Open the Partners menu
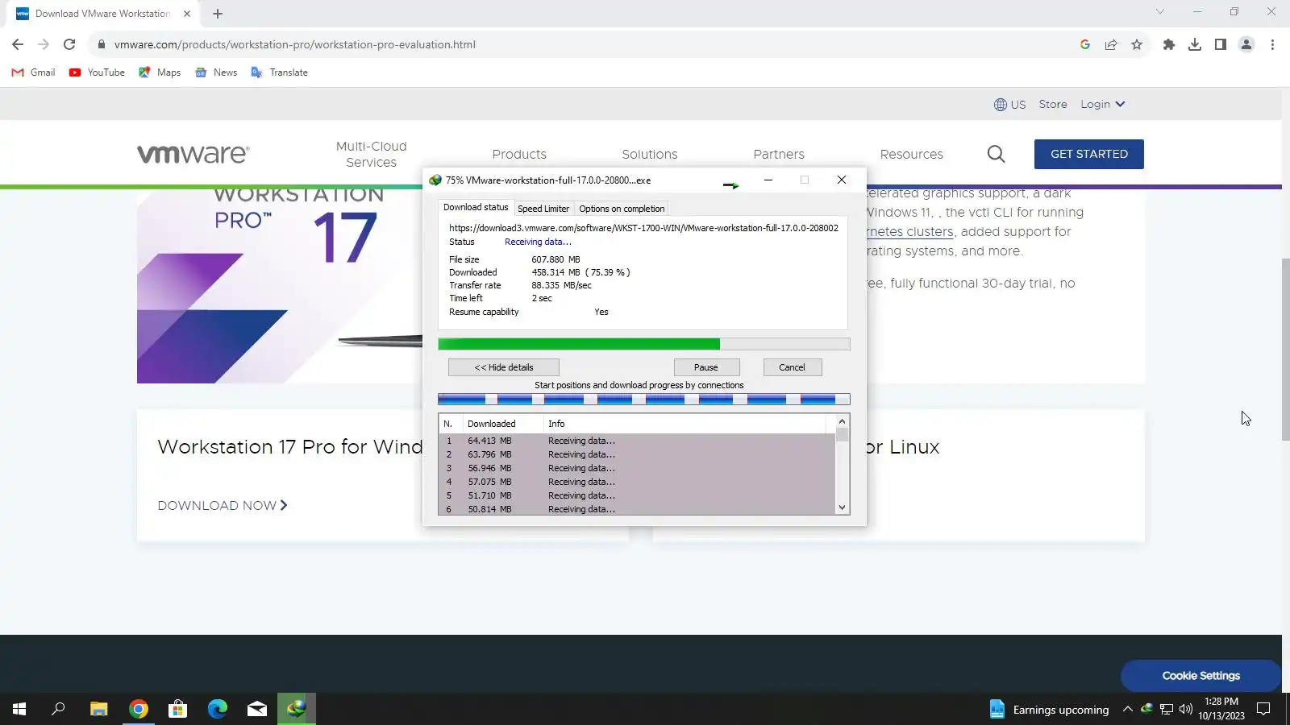The width and height of the screenshot is (1290, 725). coord(779,154)
